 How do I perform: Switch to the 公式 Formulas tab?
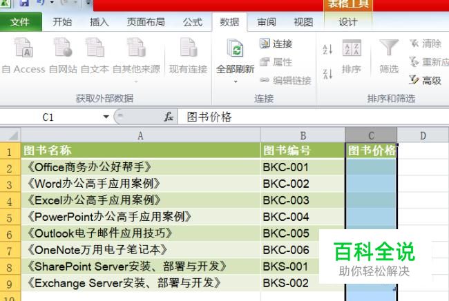pos(193,22)
